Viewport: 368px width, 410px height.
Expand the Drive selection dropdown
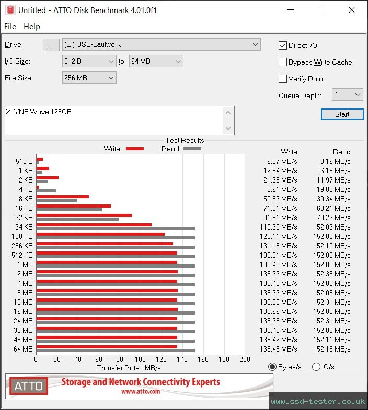(x=161, y=45)
